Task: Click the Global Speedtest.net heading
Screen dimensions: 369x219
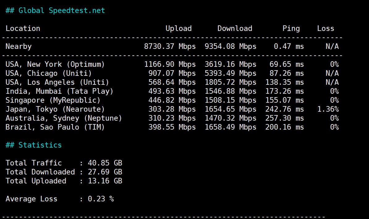Action: 55,11
